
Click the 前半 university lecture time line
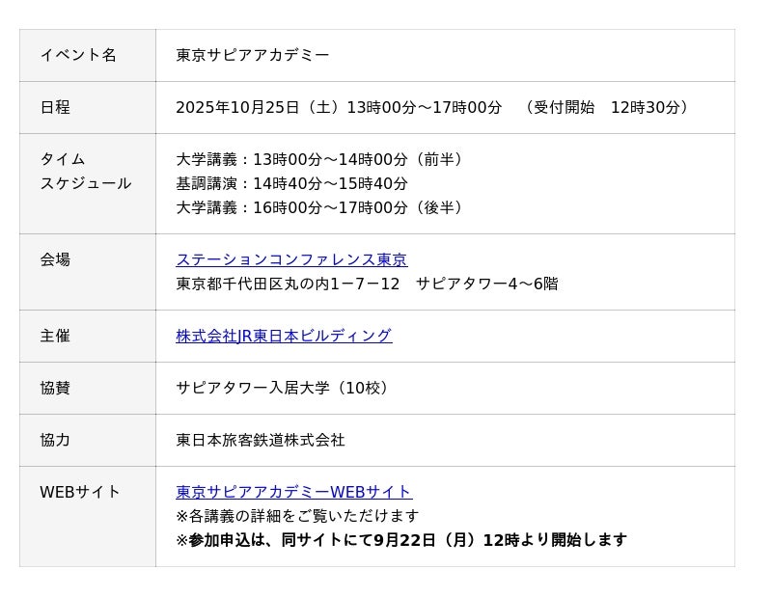tap(322, 159)
